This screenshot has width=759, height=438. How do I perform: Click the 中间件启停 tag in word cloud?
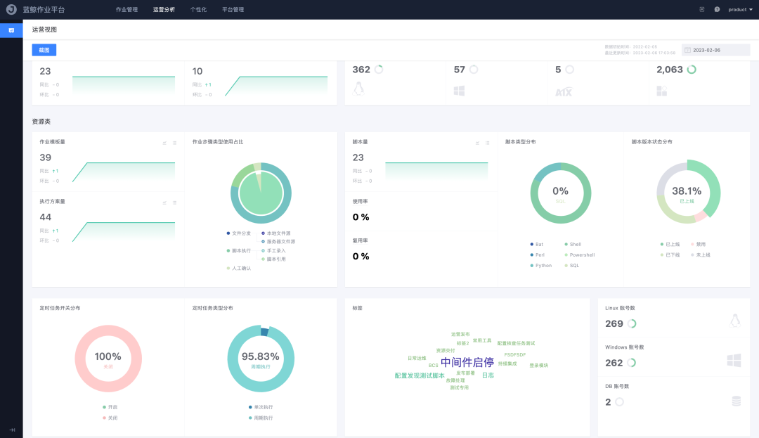(x=467, y=362)
